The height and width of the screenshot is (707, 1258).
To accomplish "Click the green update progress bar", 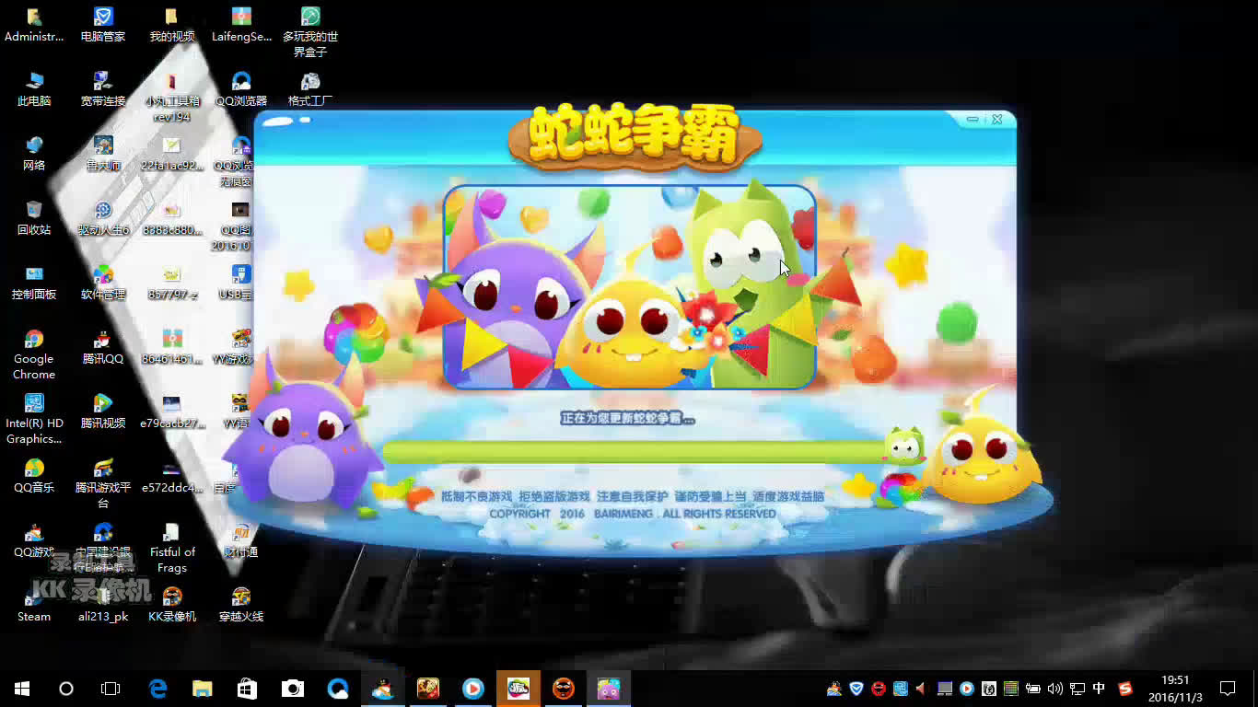I will coord(635,451).
